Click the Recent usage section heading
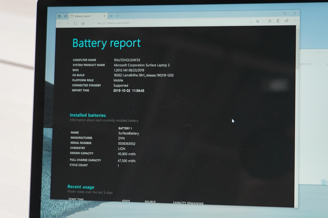 [81, 187]
